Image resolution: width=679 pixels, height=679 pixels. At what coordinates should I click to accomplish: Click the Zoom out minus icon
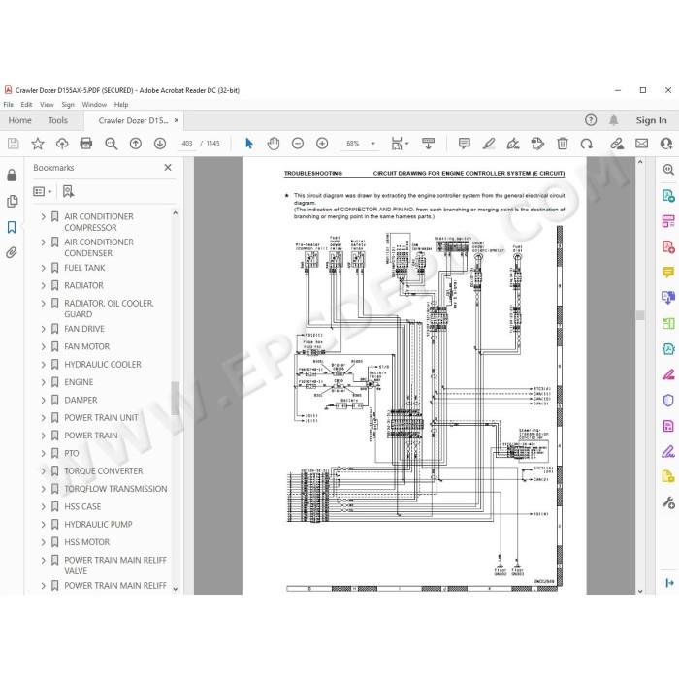(298, 144)
